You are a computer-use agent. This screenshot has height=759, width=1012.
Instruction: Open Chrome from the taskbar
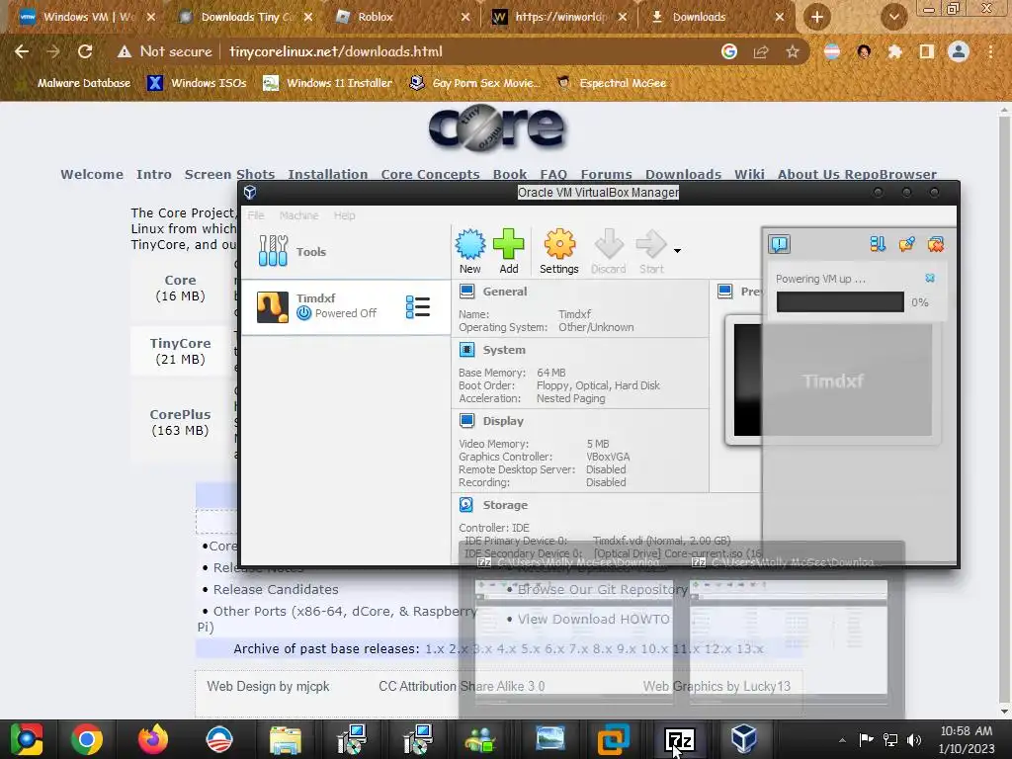(x=87, y=739)
